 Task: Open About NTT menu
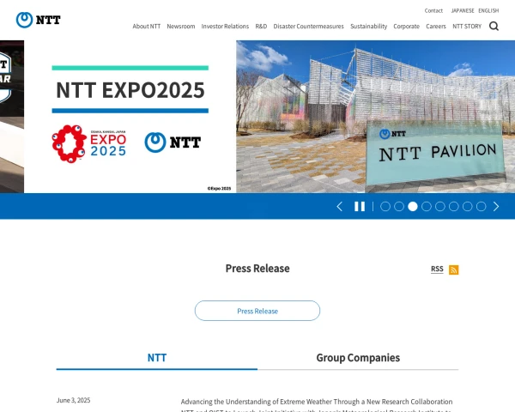point(147,27)
